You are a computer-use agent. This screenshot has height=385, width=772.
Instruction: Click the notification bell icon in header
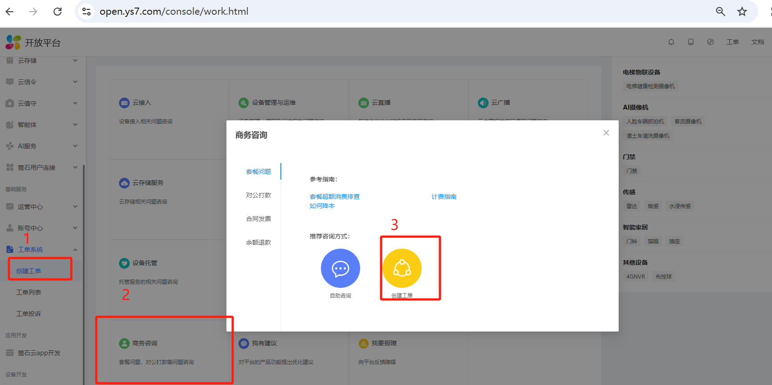coord(671,42)
